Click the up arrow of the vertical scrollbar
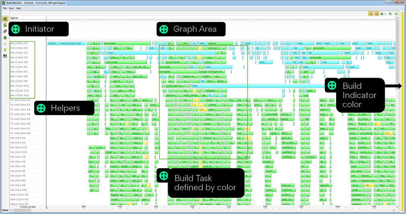Screen dimensions: 406x214 click(x=397, y=18)
